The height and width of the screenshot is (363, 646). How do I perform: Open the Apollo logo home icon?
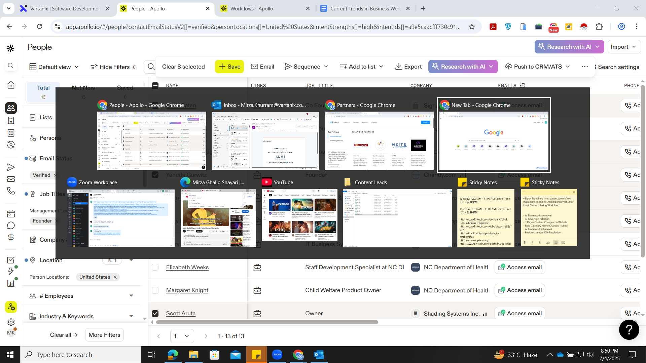click(10, 48)
